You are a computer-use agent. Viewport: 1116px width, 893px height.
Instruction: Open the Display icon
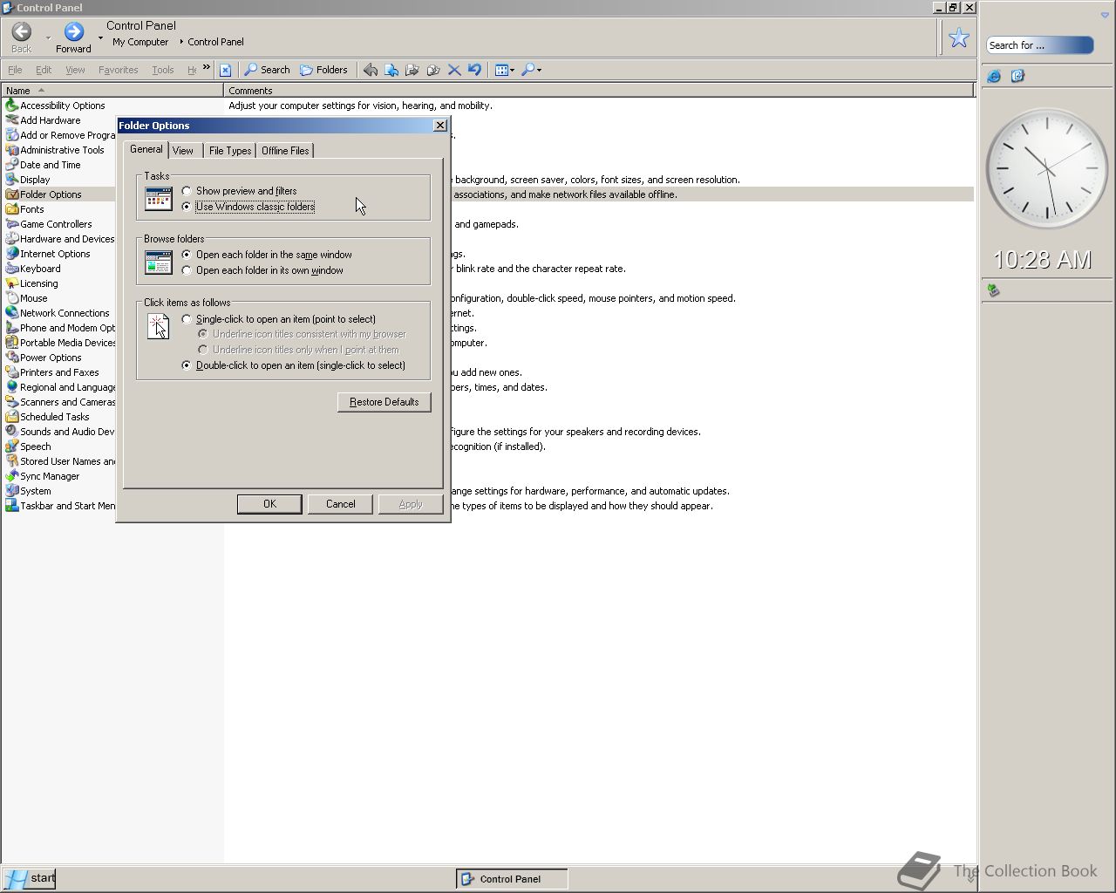coord(12,180)
